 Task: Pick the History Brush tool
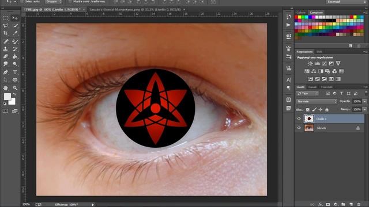[x=15, y=49]
